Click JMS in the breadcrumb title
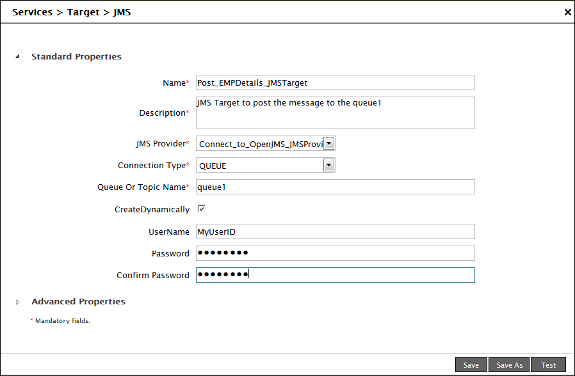575x376 pixels. pos(122,12)
